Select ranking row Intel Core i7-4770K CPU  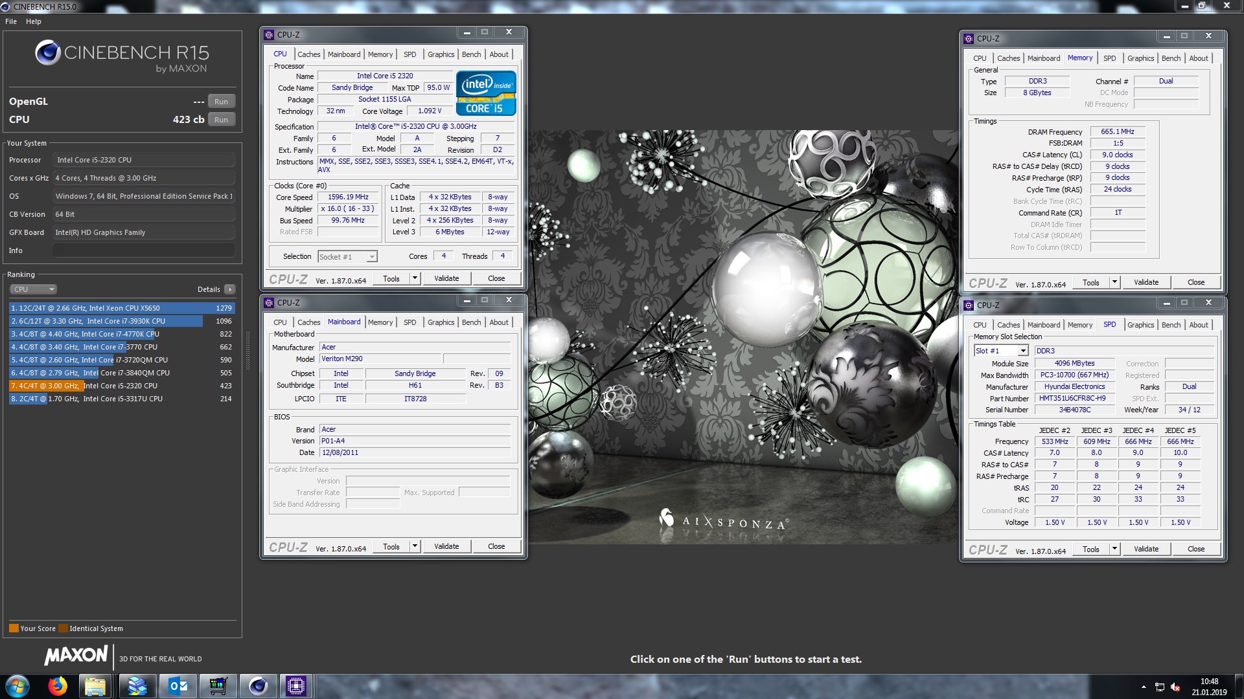pos(122,334)
